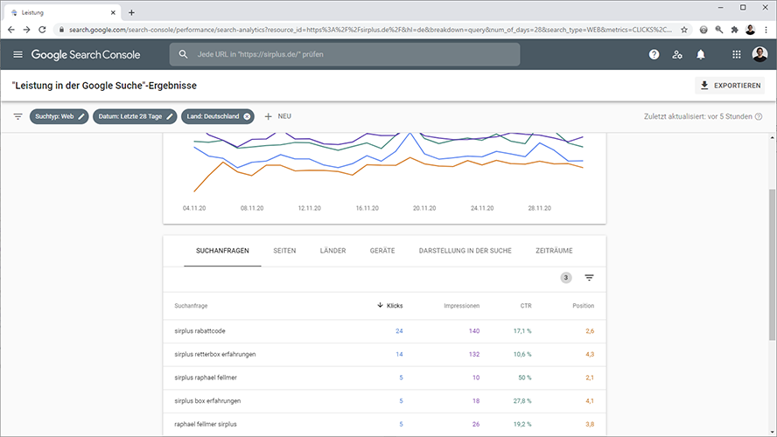Screen dimensions: 777x437
Task: Sort table by Position column
Action: [x=584, y=306]
